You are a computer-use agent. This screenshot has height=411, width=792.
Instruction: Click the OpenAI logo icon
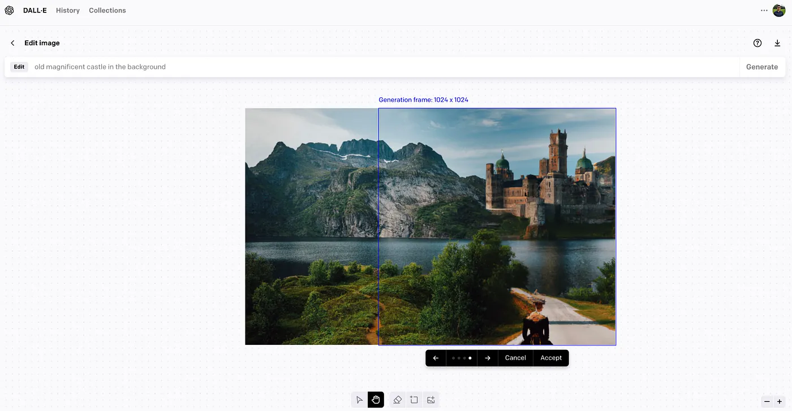9,10
